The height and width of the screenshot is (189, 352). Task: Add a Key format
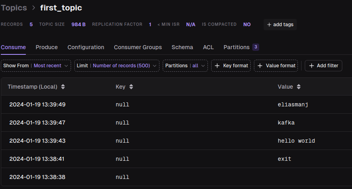click(231, 66)
